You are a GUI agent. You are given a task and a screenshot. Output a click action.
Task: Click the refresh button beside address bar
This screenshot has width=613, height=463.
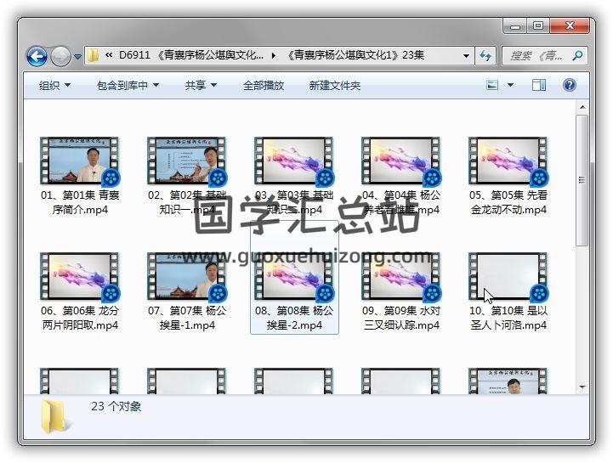coord(485,56)
